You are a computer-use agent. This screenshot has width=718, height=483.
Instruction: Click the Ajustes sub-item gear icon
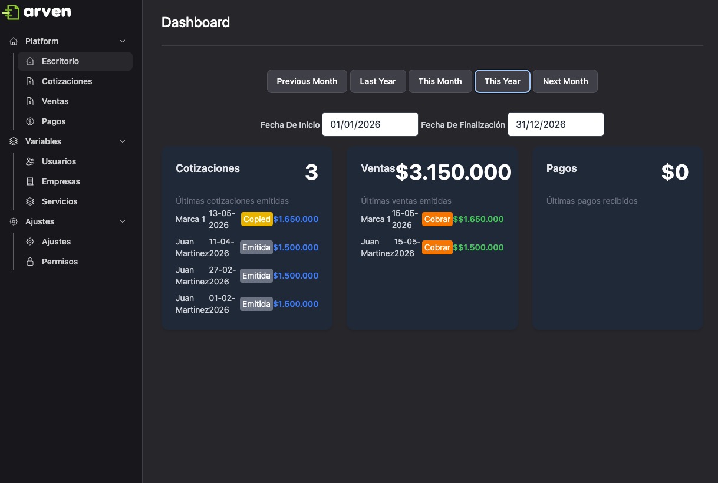(30, 241)
